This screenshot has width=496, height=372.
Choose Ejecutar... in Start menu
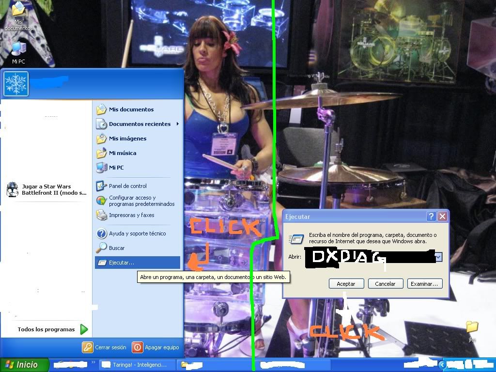[x=138, y=263]
